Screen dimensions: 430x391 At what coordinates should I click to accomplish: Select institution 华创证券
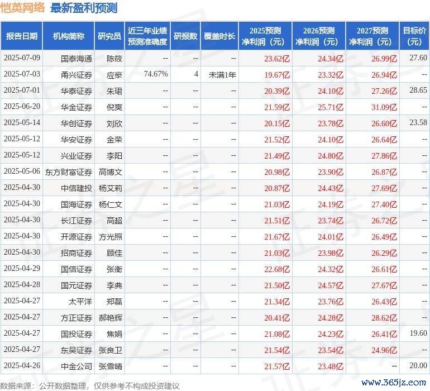[77, 123]
